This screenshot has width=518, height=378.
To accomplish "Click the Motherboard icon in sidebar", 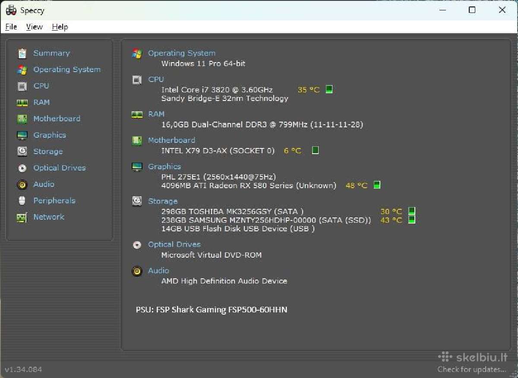I will click(22, 119).
